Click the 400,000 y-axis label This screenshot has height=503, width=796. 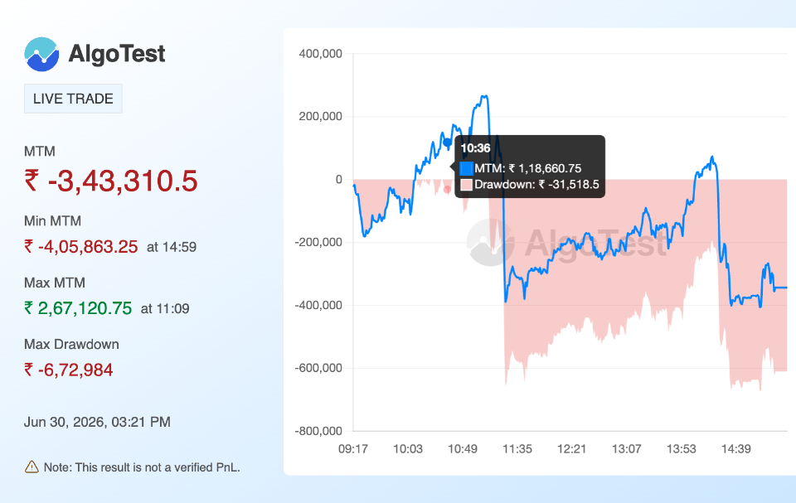[320, 53]
